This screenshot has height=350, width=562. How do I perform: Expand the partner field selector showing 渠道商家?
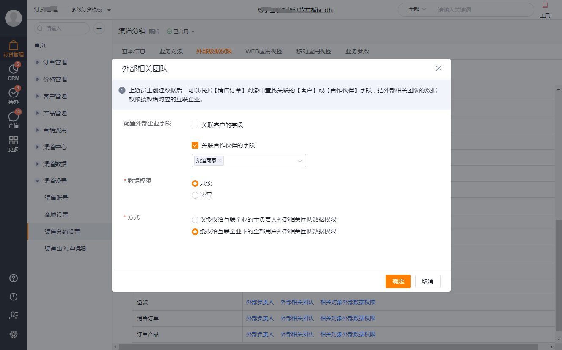[x=300, y=161]
